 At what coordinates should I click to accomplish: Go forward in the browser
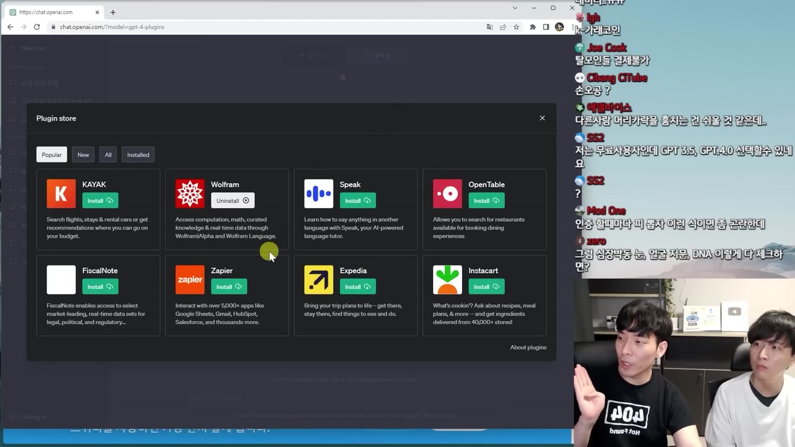[x=24, y=27]
